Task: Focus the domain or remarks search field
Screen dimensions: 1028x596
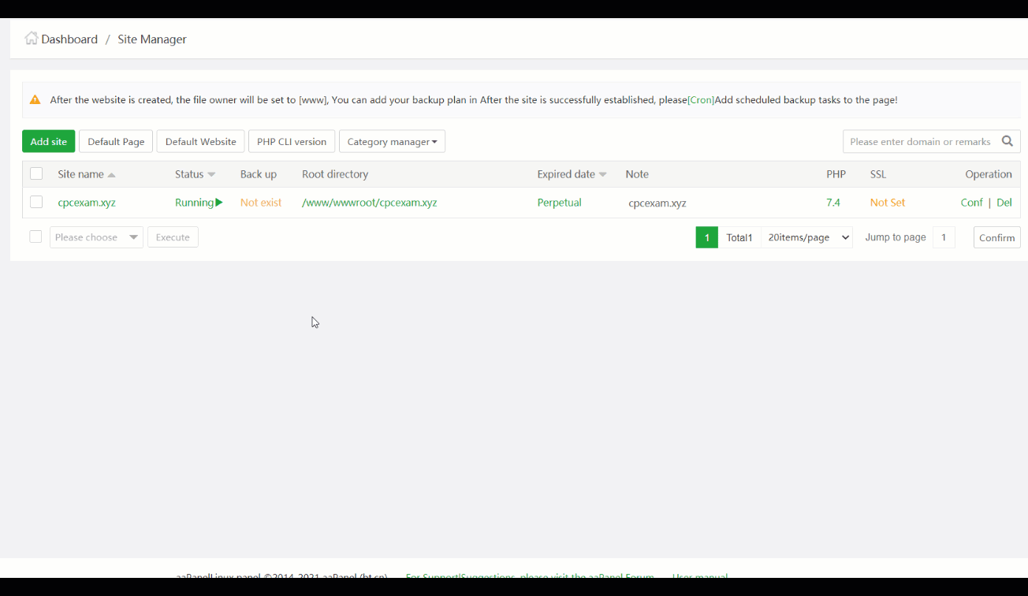Action: 920,141
